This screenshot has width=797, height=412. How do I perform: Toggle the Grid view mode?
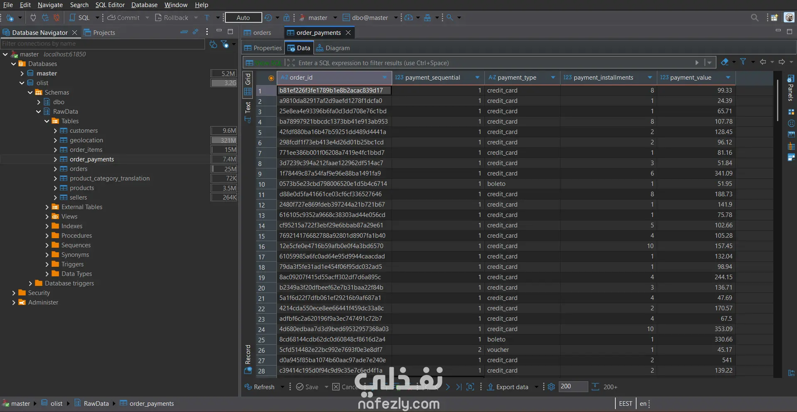(248, 85)
